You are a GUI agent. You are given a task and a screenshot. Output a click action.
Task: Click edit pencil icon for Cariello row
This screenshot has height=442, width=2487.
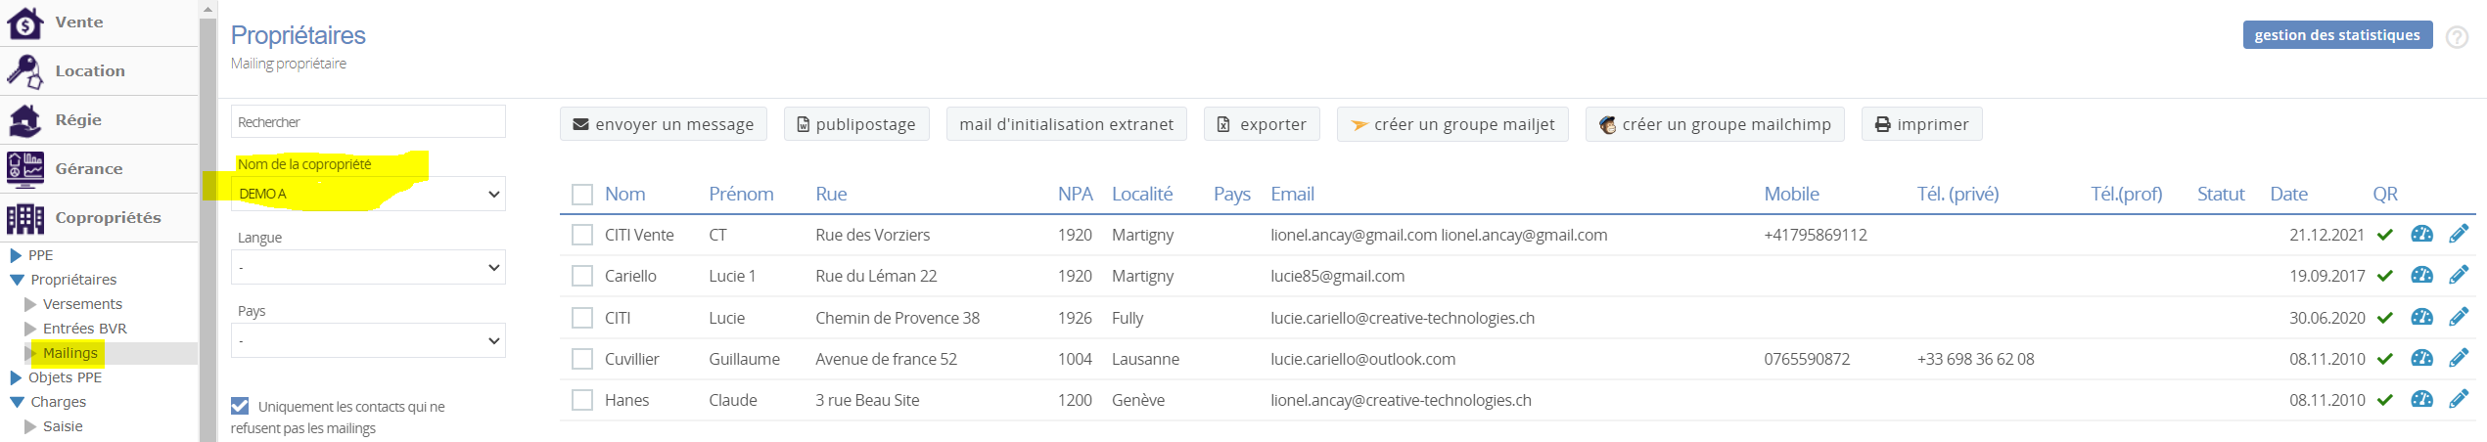(2459, 276)
